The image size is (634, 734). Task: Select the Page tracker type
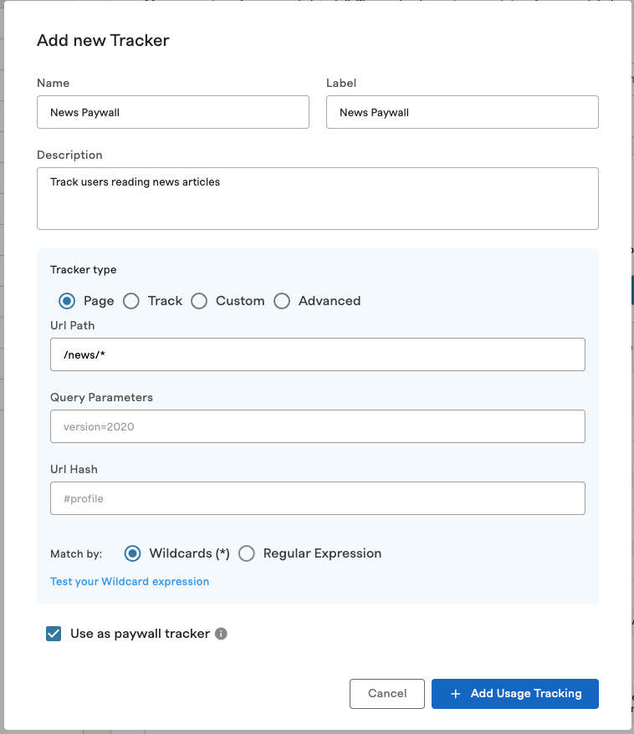pos(67,301)
